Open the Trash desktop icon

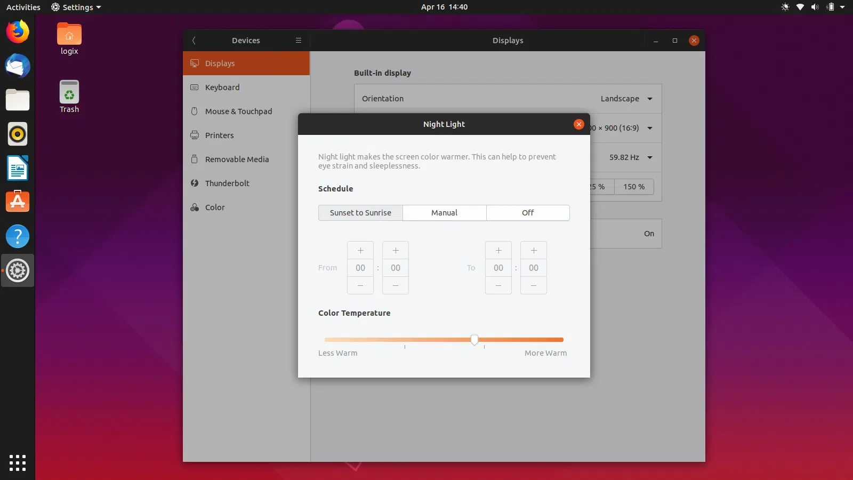click(69, 96)
